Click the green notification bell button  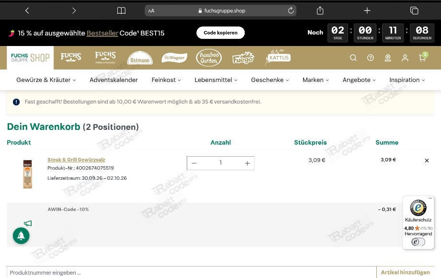pyautogui.click(x=21, y=236)
